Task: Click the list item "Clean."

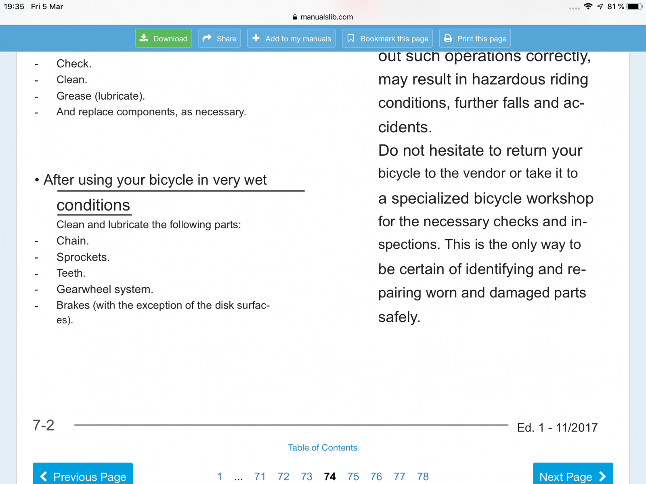Action: 72,80
